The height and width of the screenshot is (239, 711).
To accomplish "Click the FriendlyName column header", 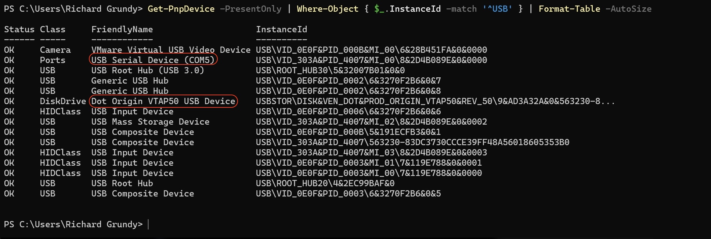I will (x=122, y=29).
